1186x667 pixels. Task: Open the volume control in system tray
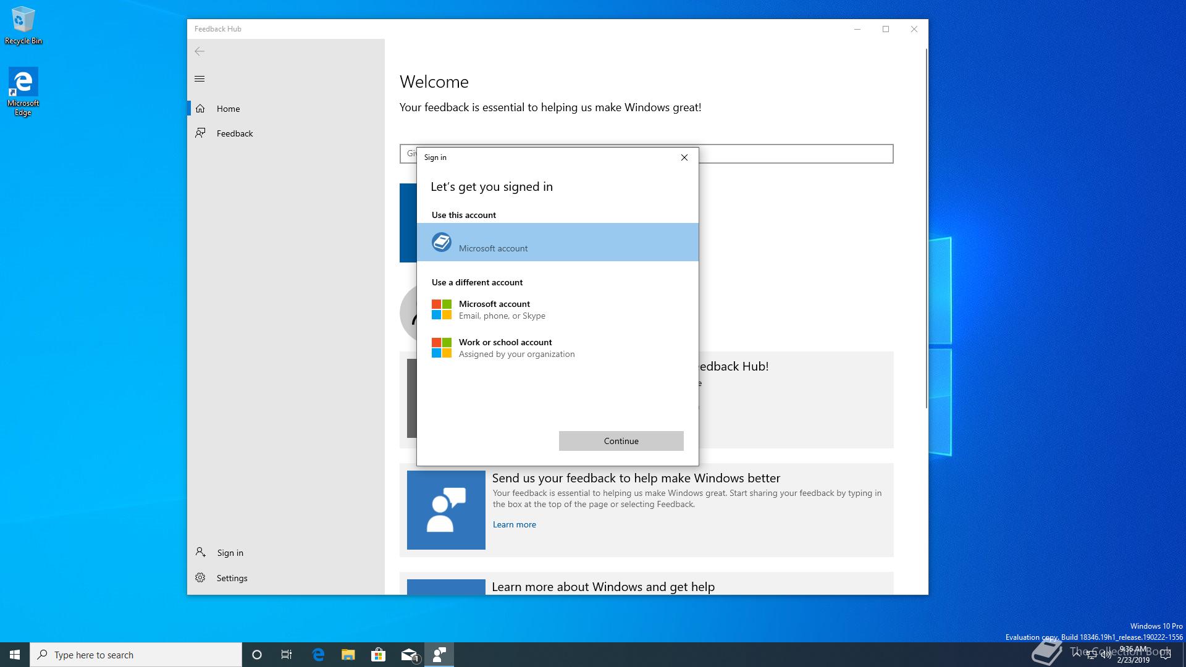click(x=1106, y=655)
